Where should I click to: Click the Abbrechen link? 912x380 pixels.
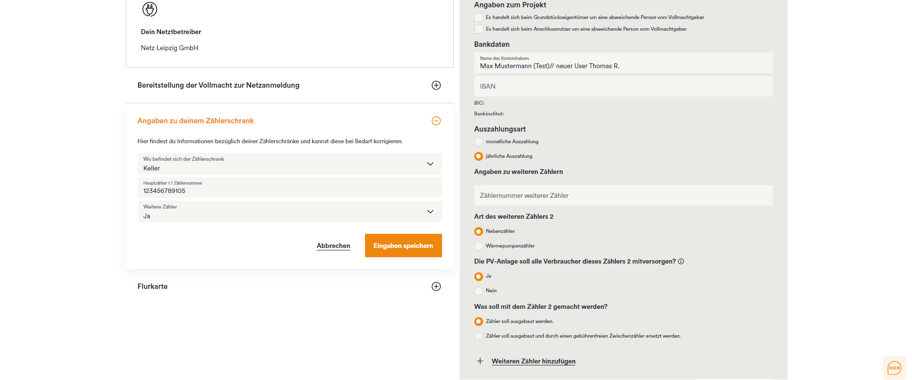pos(333,246)
